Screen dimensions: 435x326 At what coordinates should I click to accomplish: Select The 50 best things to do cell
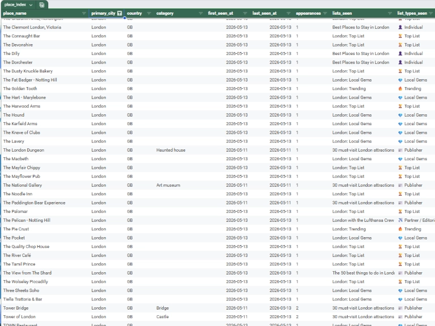(364, 273)
